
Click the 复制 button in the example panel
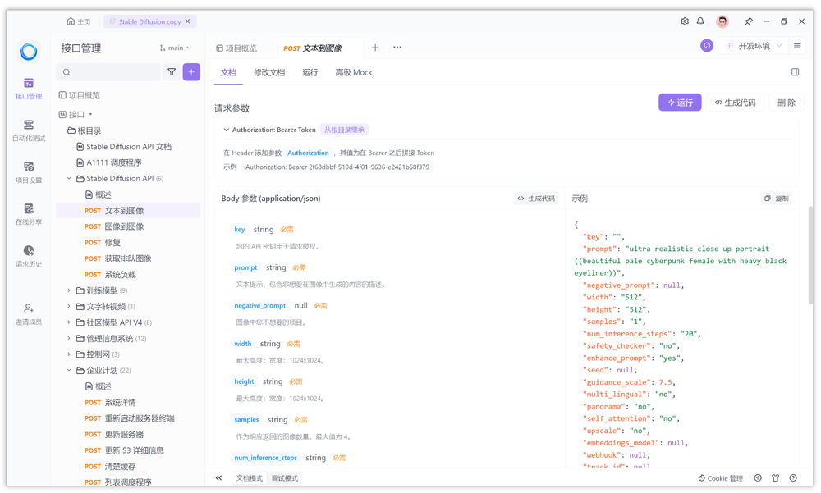click(777, 199)
